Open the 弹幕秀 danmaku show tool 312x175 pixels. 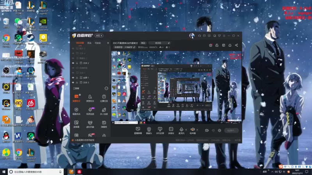point(104,124)
